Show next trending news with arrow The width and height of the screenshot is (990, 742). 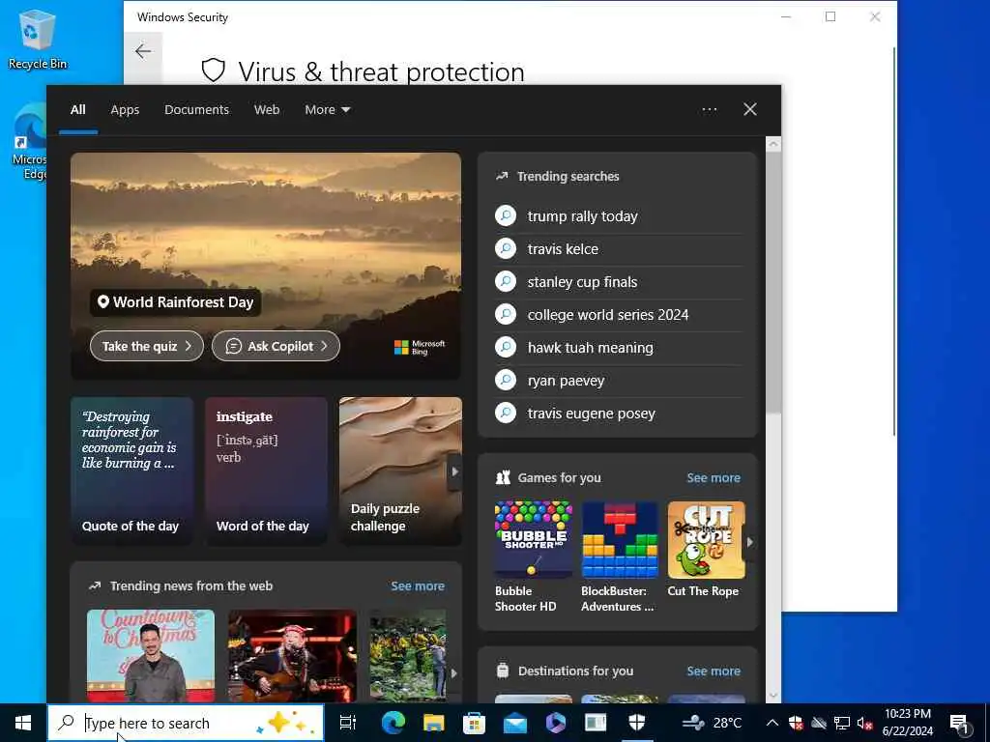(x=454, y=673)
